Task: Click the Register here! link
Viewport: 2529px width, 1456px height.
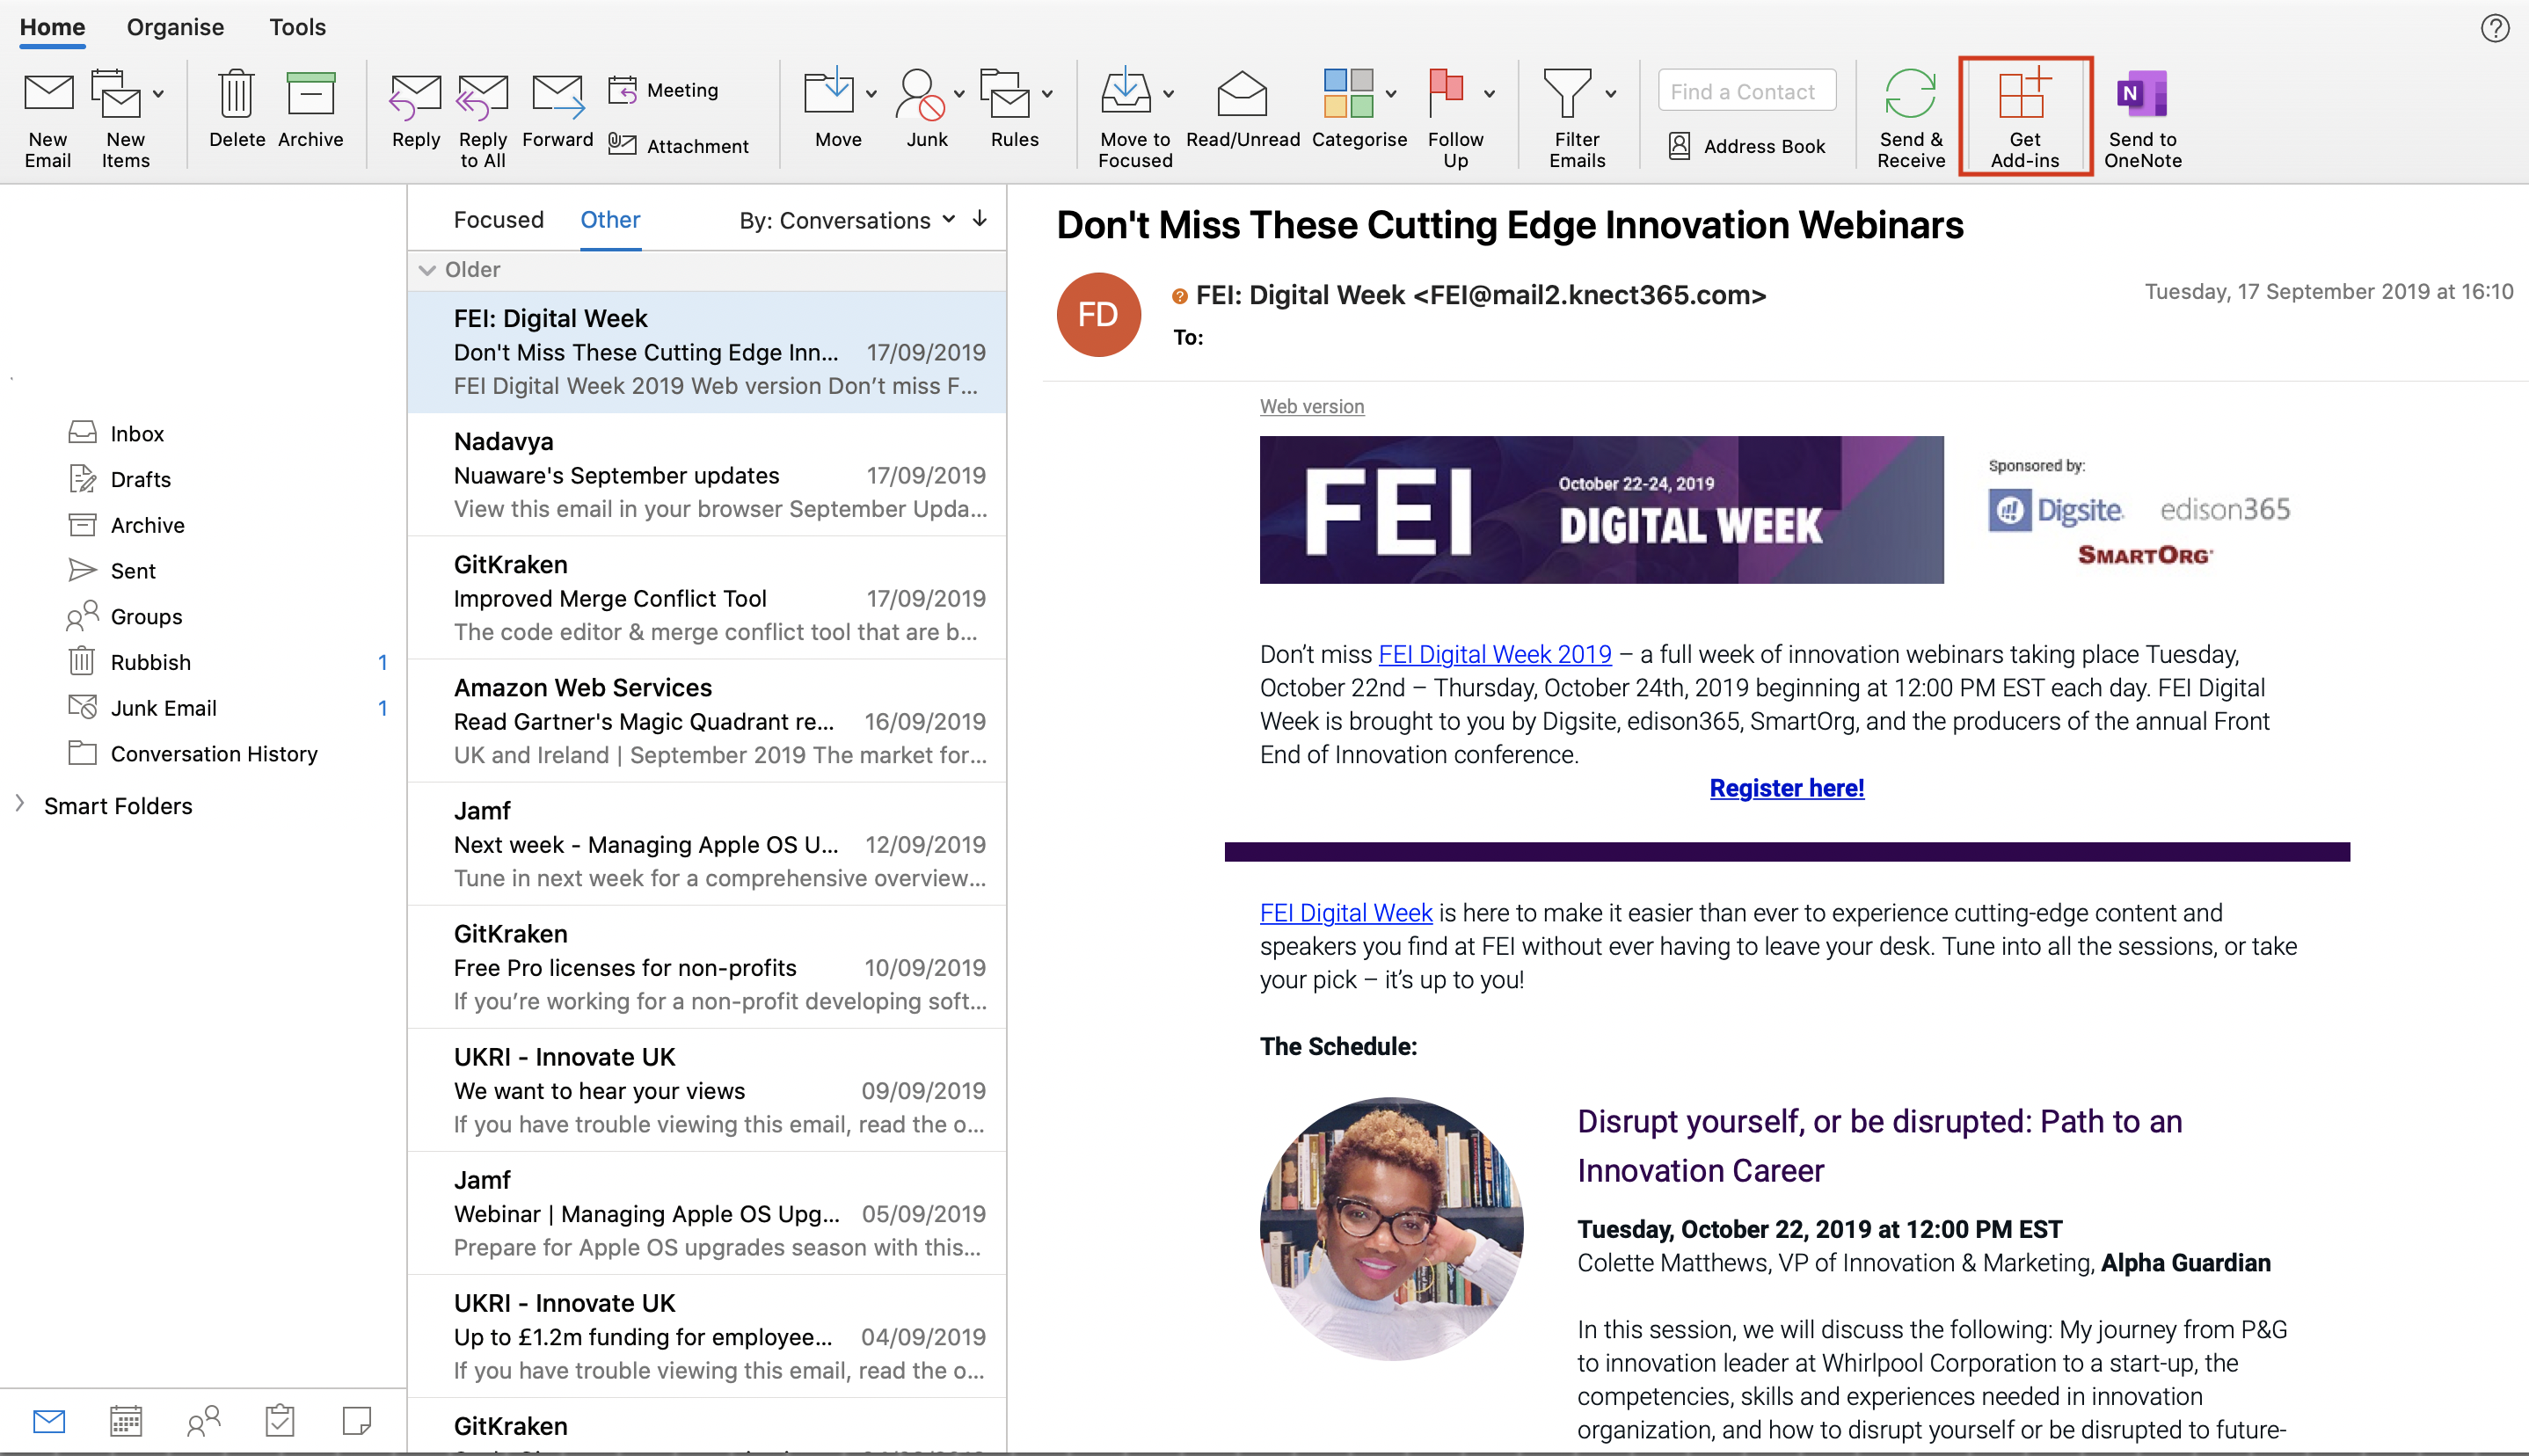Action: (1786, 788)
